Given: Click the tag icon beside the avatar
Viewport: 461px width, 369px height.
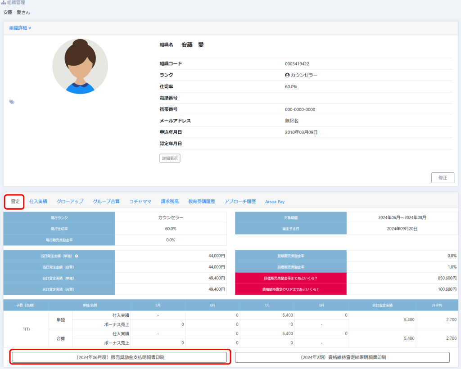Looking at the screenshot, I should point(12,102).
